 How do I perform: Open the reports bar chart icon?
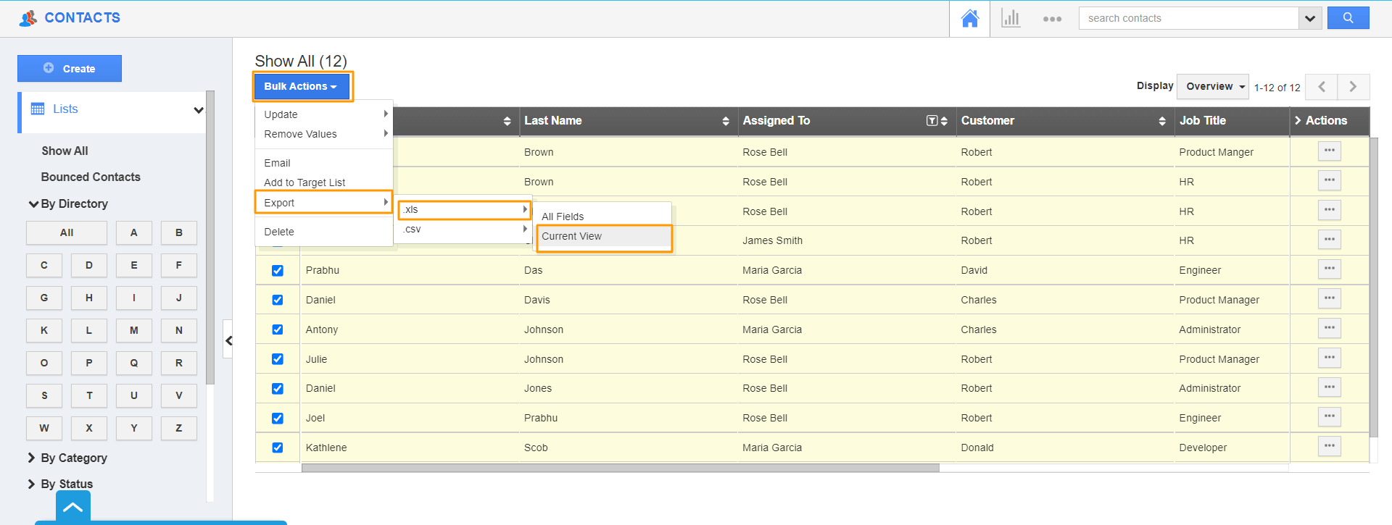point(1010,18)
